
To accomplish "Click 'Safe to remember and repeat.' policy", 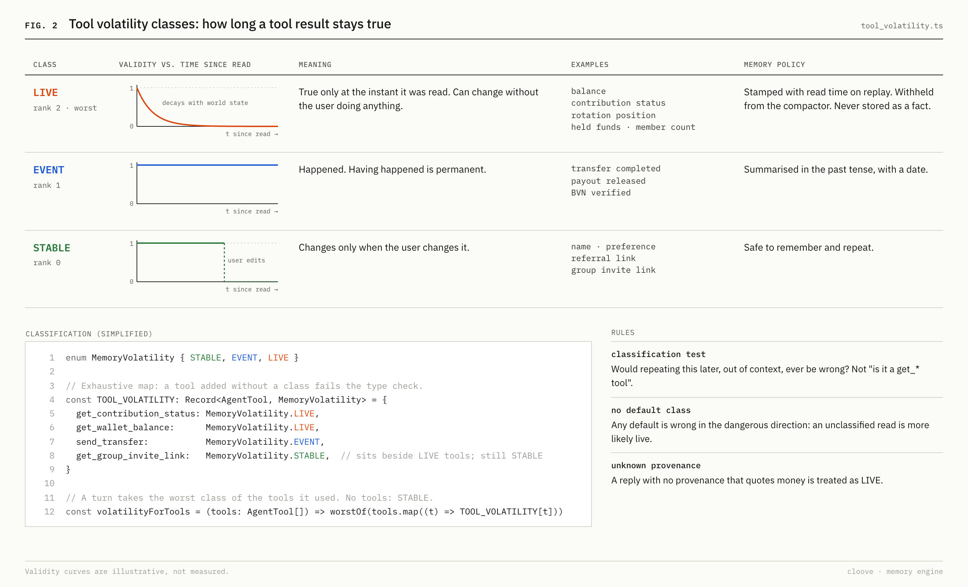I will click(x=809, y=248).
